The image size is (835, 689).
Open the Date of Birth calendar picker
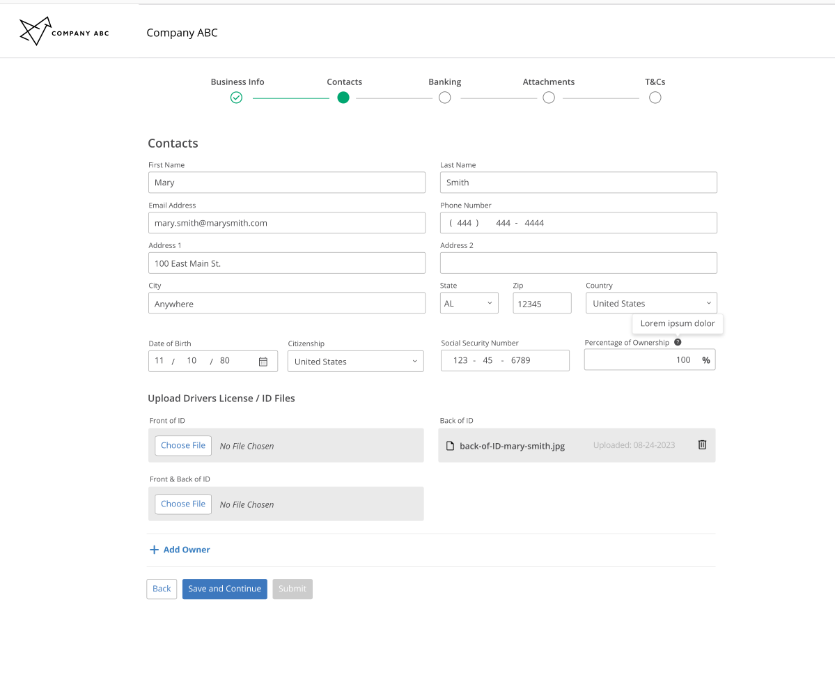[263, 361]
